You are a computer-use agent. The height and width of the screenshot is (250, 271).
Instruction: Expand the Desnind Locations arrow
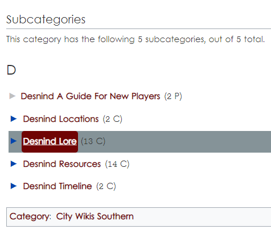[14, 119]
